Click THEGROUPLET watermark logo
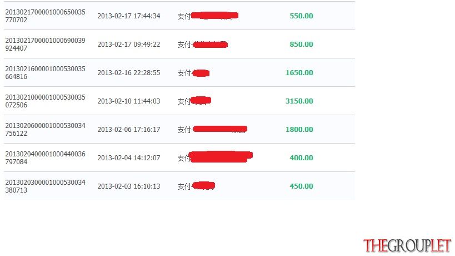Viewport: 455px width, 256px height. [x=407, y=246]
